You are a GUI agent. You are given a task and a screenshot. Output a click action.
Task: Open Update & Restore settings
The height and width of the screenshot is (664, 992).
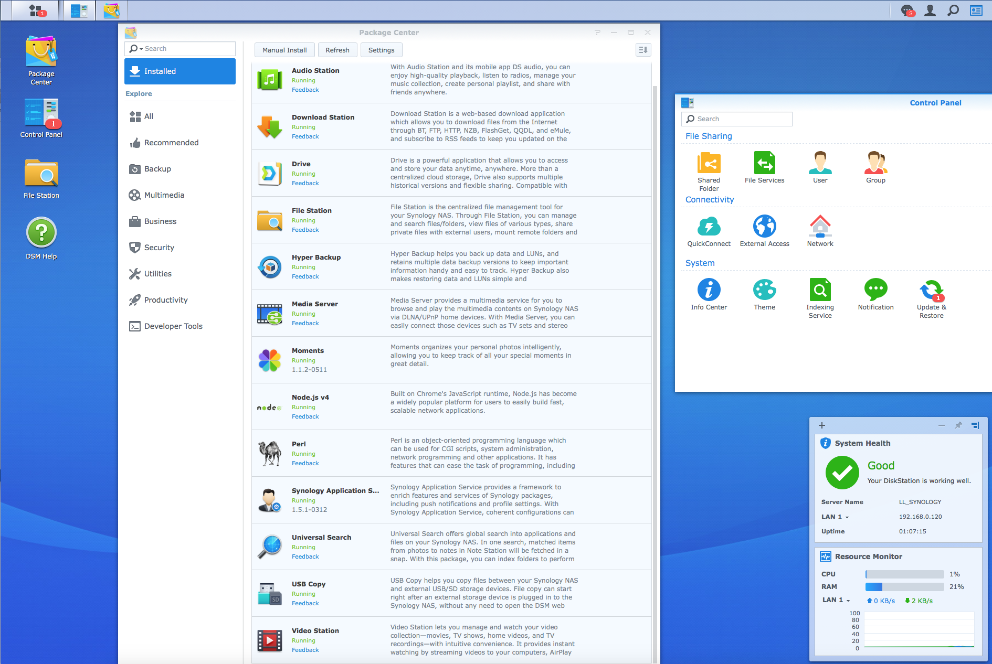[x=931, y=290]
